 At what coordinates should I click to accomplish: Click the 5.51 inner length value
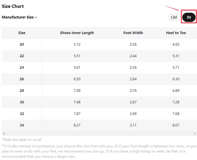[x=77, y=56]
